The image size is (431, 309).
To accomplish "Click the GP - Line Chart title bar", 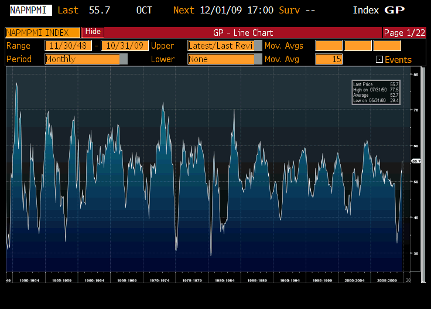I will tap(243, 33).
